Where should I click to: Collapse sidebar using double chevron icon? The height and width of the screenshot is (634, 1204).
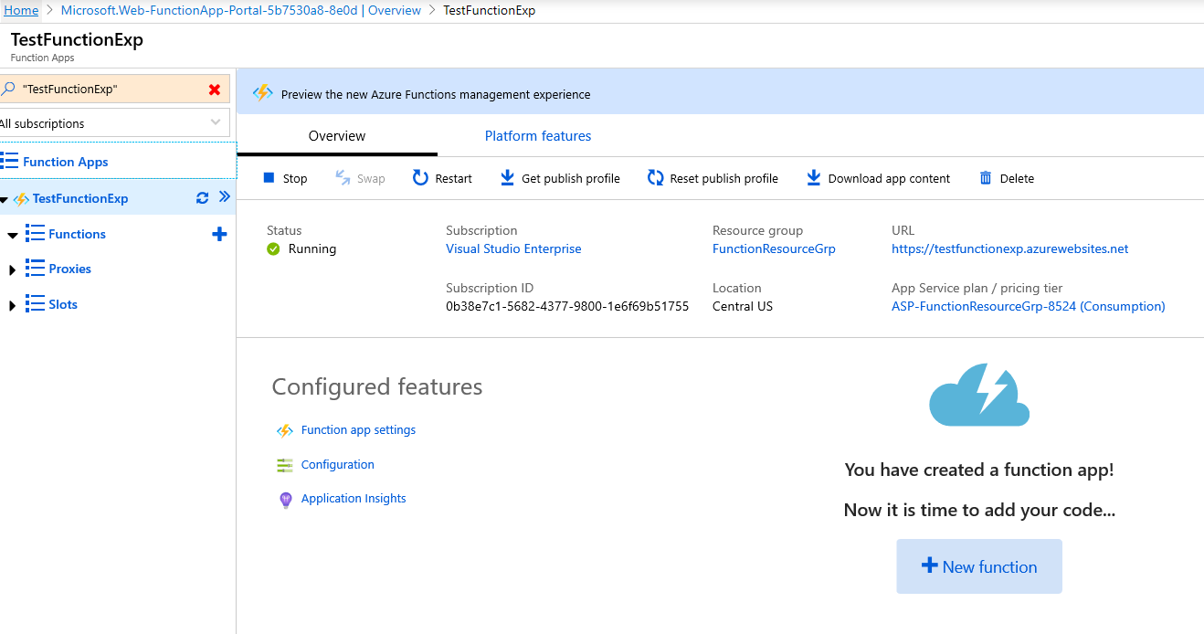pyautogui.click(x=225, y=197)
